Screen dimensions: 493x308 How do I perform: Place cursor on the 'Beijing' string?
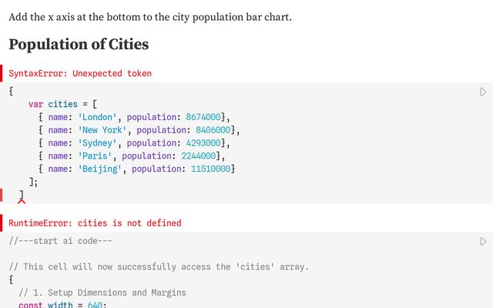99,169
